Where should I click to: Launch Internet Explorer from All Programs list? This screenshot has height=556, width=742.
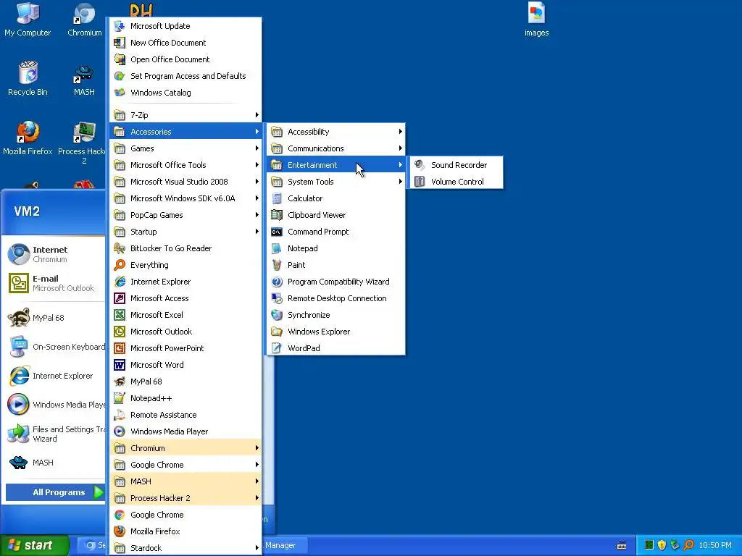pos(185,282)
